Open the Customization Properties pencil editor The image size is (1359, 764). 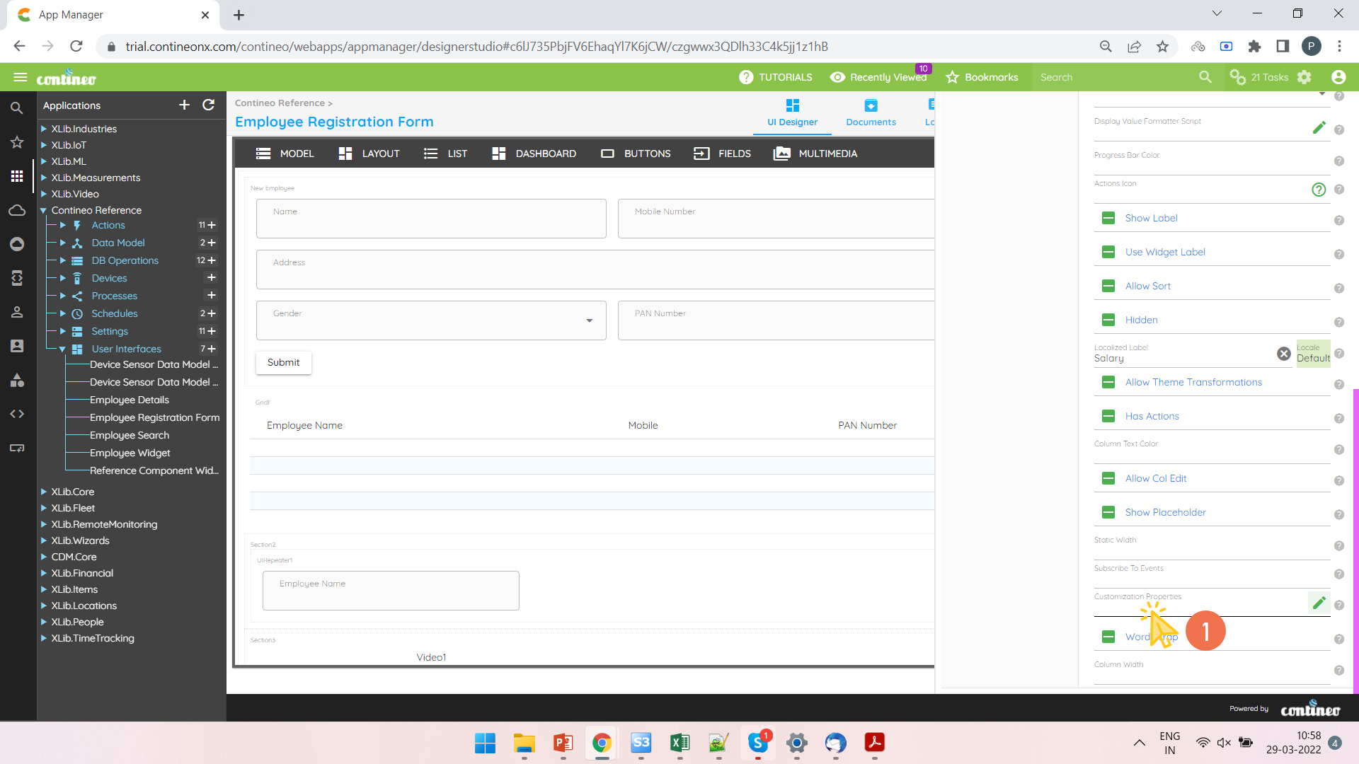[x=1319, y=603]
